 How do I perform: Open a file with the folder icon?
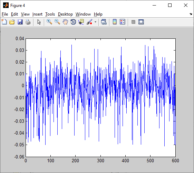tap(12, 22)
